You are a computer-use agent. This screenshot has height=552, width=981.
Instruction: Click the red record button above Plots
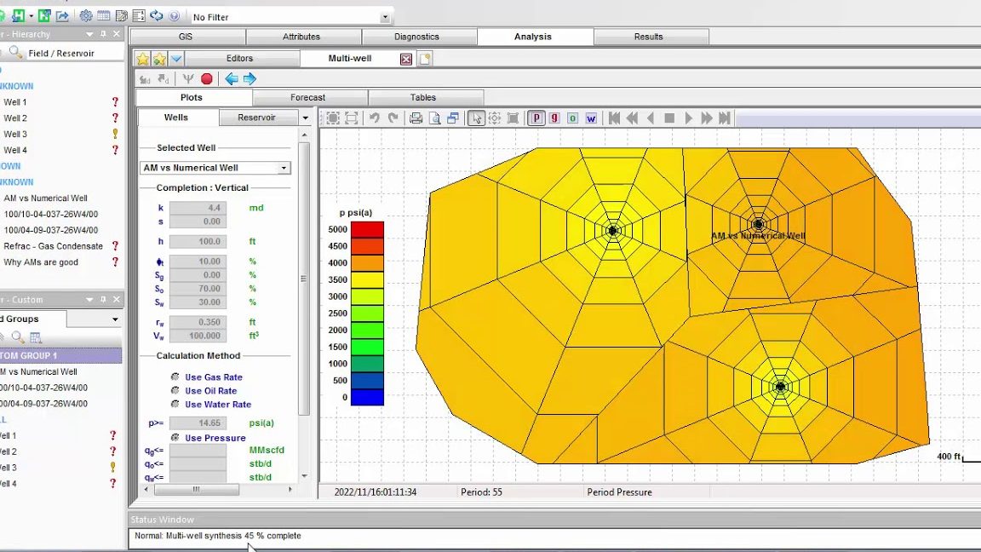pos(206,79)
